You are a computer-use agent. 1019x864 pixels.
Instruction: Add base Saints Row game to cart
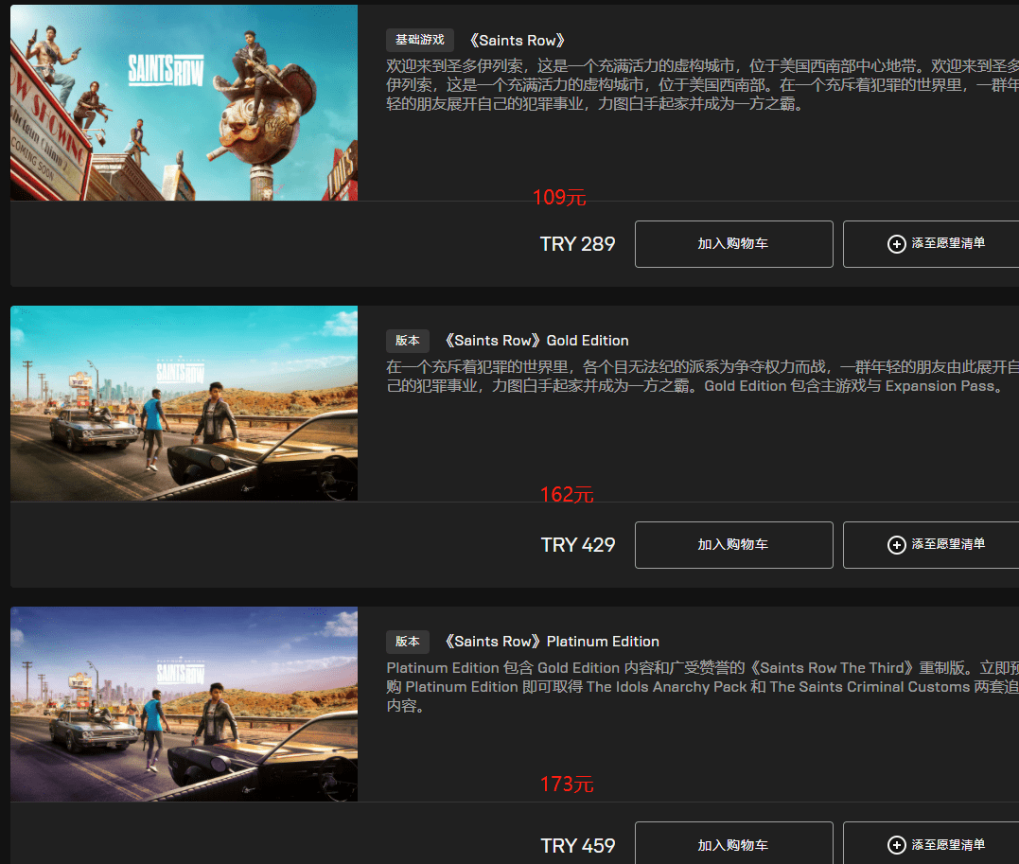(x=733, y=244)
